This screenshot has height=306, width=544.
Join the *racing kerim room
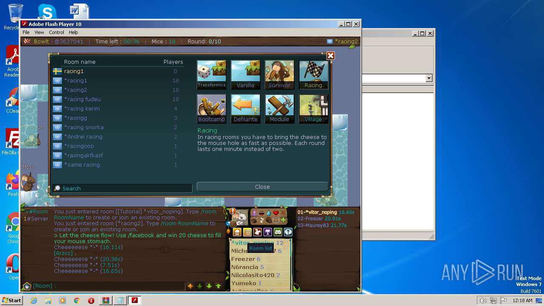tap(118, 108)
